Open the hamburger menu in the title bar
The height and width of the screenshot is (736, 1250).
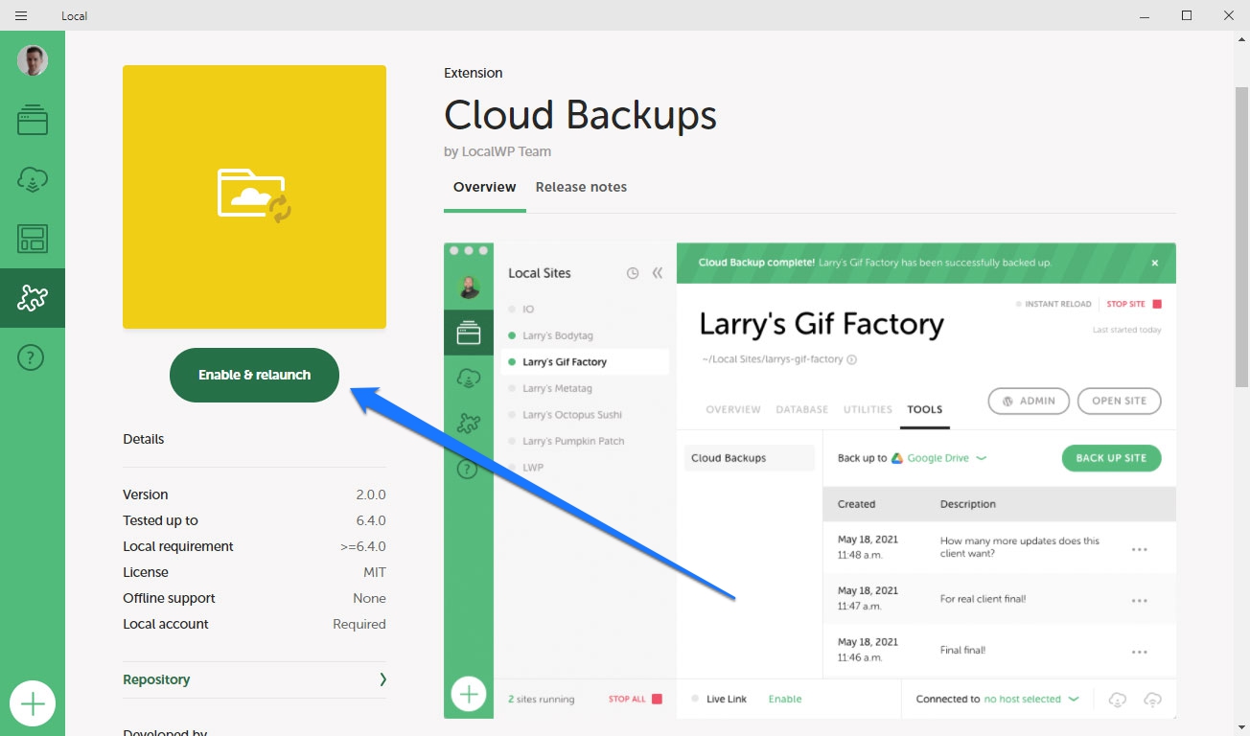tap(21, 15)
